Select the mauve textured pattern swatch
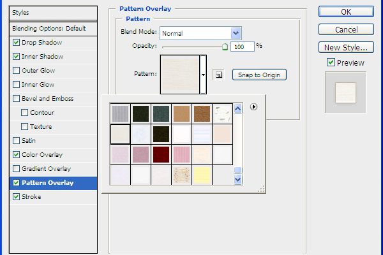The height and width of the screenshot is (255, 383). [140, 154]
